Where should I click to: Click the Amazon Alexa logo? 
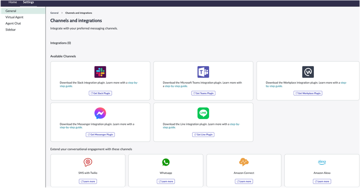[x=322, y=162]
